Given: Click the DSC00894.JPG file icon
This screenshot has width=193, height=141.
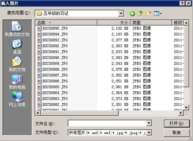Looking at the screenshot, I should pyautogui.click(x=39, y=34).
